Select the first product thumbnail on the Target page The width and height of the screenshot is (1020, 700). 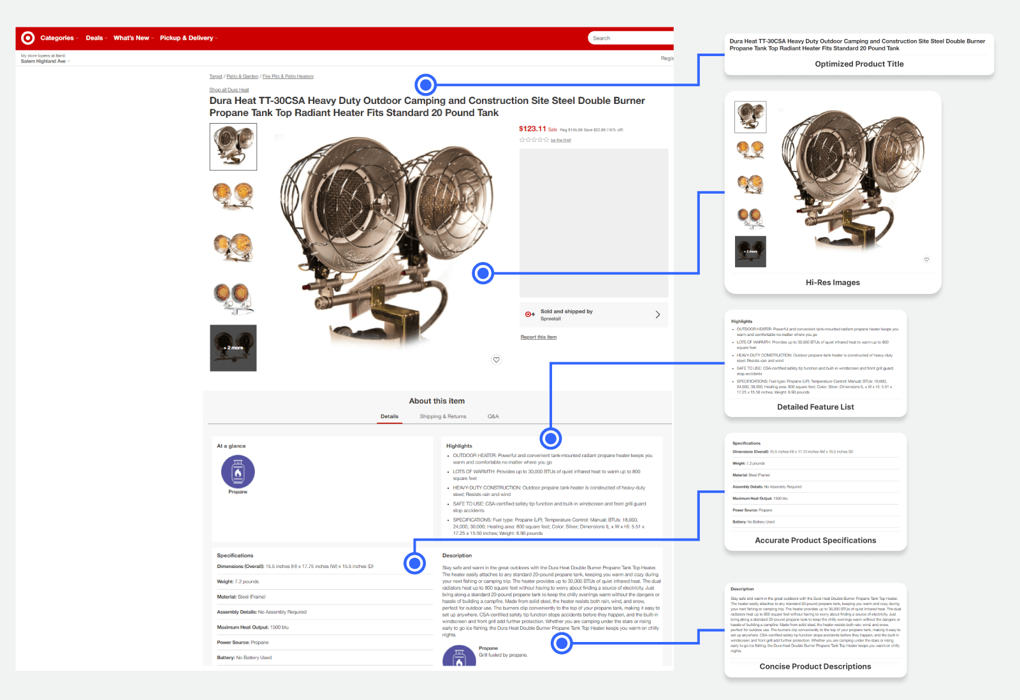point(233,147)
